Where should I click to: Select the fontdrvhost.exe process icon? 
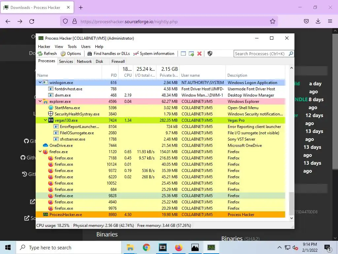click(51, 89)
